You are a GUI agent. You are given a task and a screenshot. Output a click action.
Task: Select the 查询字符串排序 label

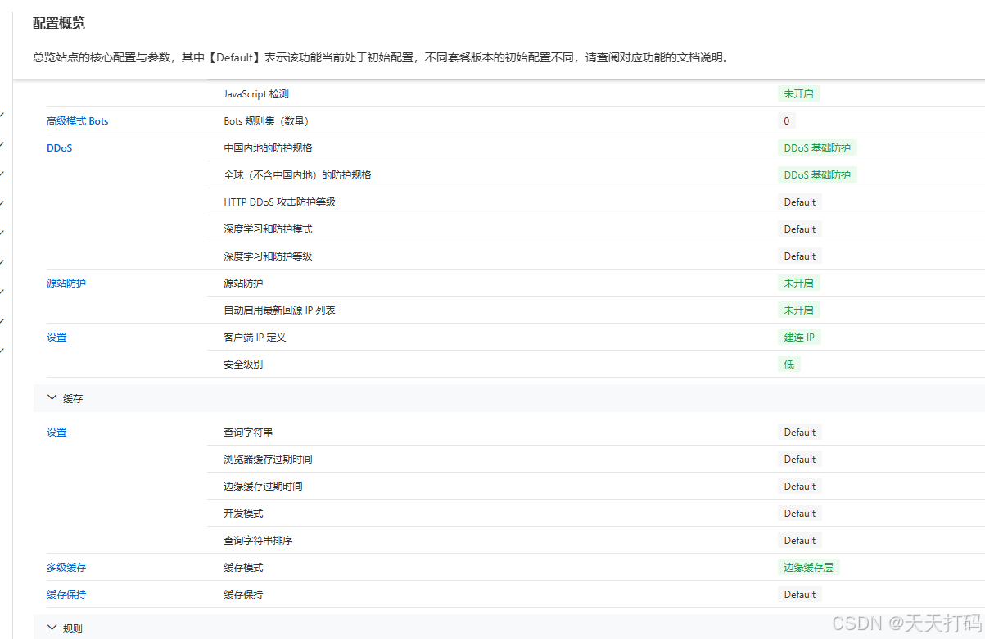(258, 541)
